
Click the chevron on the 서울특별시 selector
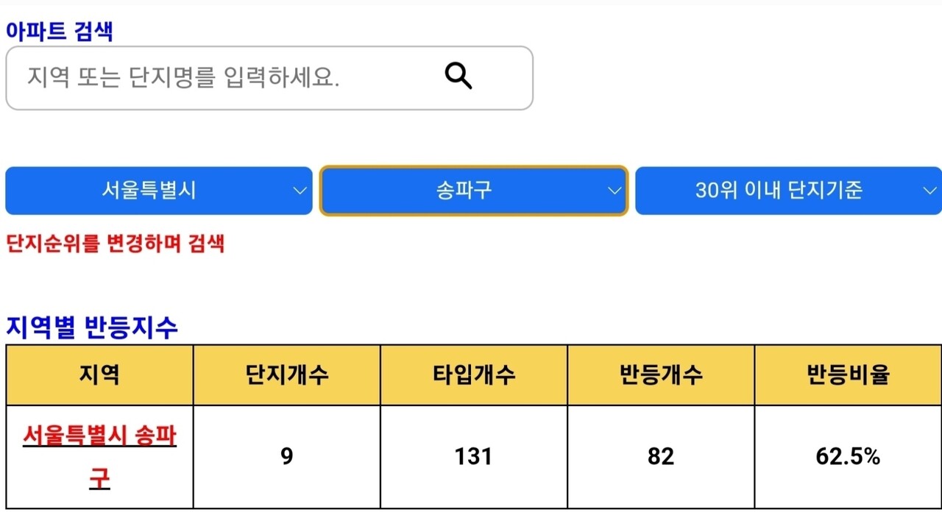300,191
